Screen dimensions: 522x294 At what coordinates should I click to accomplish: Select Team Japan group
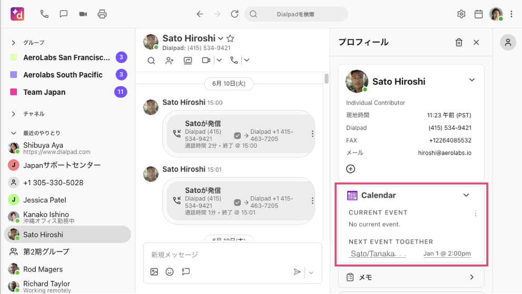(44, 92)
